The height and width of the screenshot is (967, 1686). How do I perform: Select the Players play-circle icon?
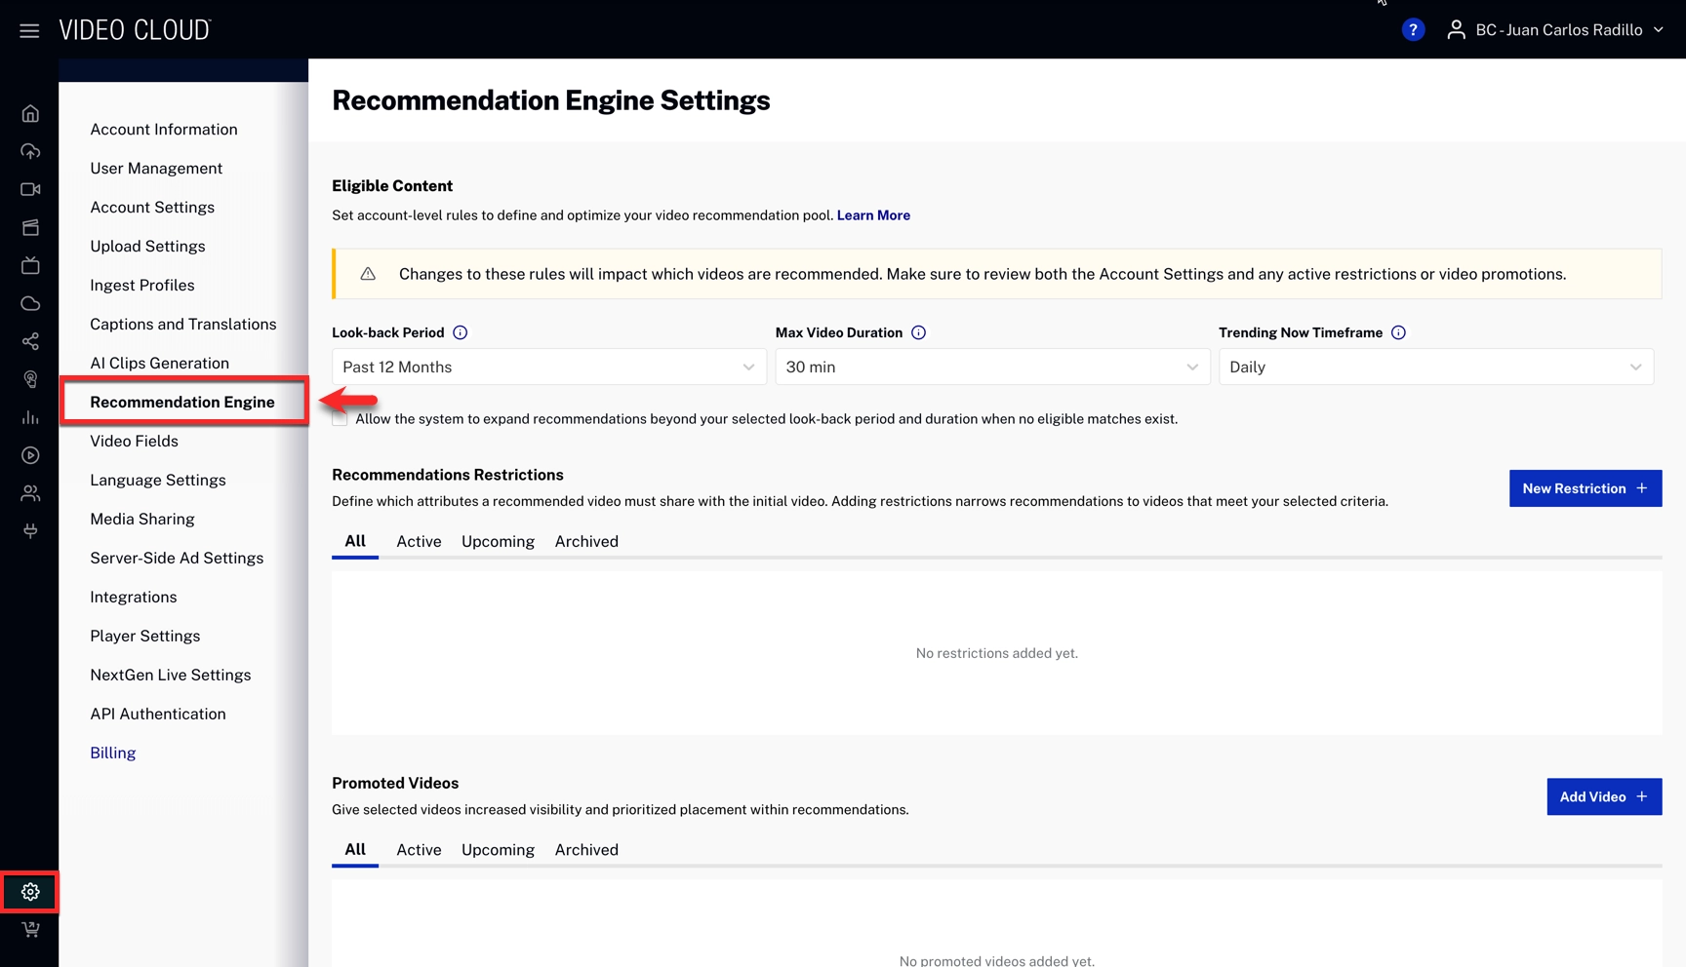[29, 455]
